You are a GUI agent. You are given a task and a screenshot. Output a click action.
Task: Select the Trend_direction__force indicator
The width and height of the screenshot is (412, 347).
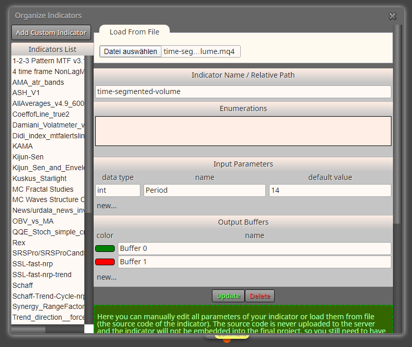48,317
